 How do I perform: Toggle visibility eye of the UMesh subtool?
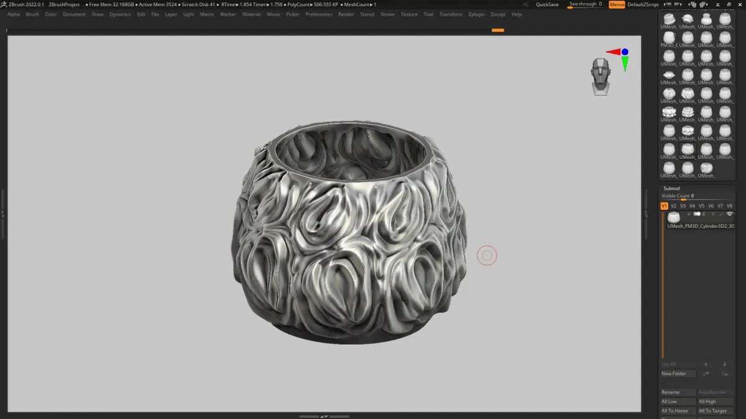point(730,214)
